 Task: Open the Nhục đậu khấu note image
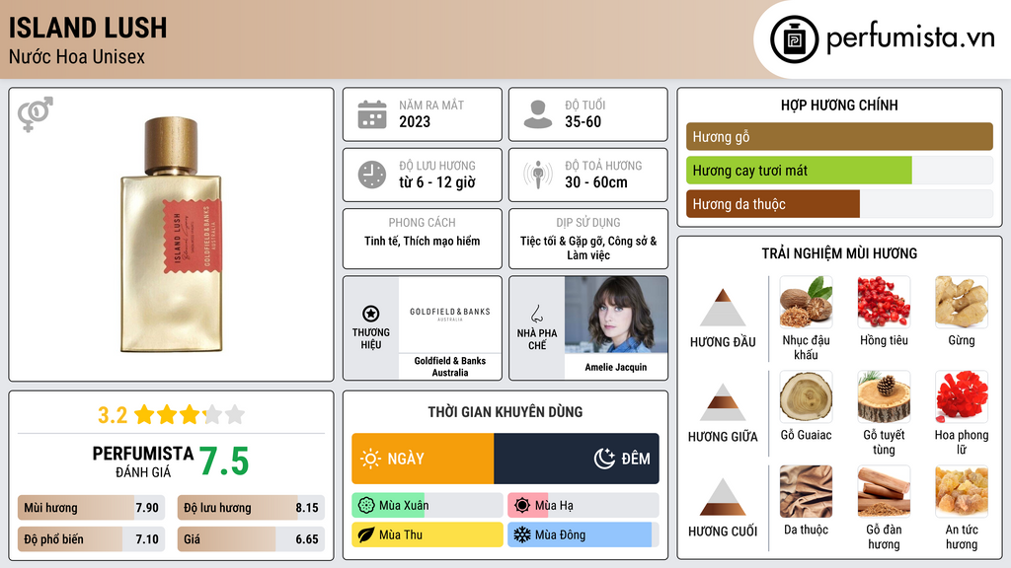point(806,302)
